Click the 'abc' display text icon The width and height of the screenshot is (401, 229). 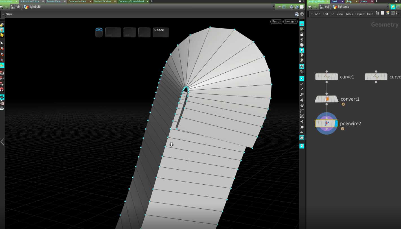point(302,132)
